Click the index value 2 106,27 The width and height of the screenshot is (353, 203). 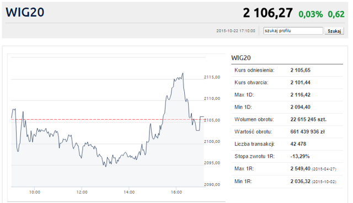pyautogui.click(x=268, y=13)
